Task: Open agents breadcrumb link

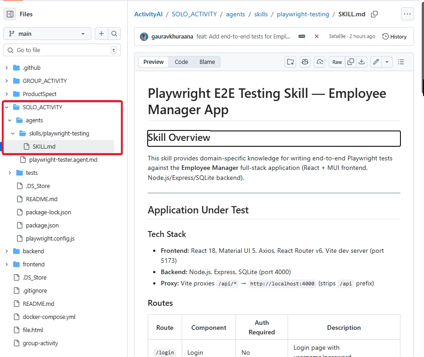Action: coord(236,14)
